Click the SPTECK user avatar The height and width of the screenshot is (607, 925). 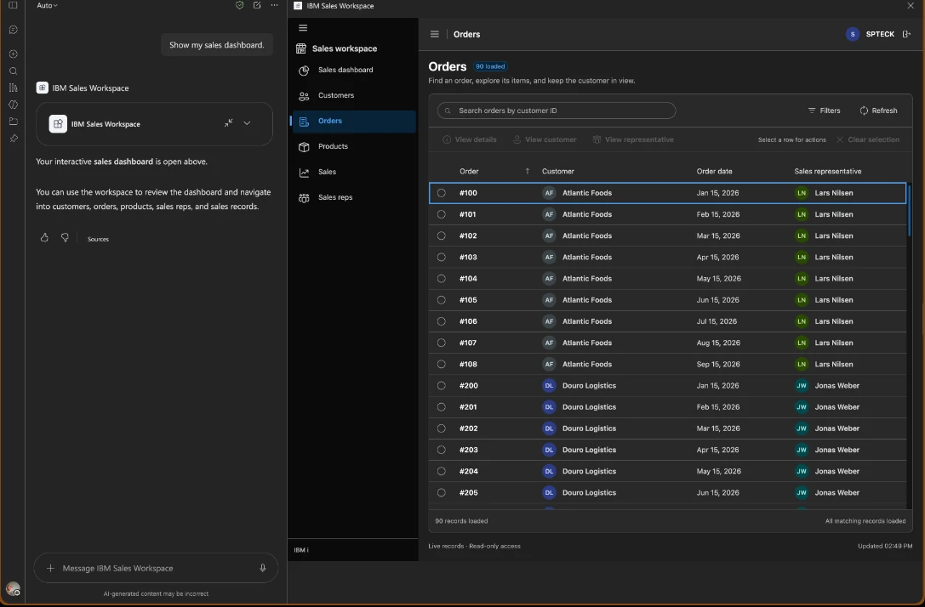853,34
